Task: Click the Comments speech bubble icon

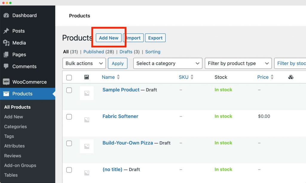Action: click(x=6, y=67)
